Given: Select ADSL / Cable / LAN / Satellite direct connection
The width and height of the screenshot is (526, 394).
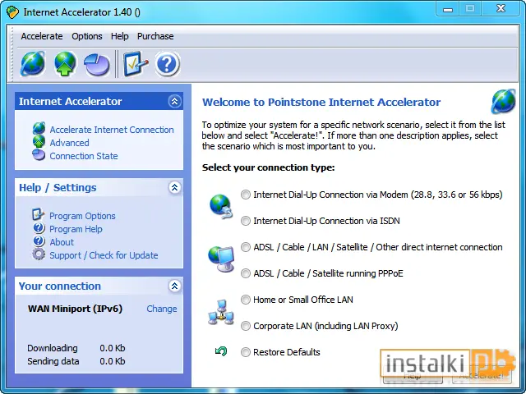Looking at the screenshot, I should click(246, 247).
